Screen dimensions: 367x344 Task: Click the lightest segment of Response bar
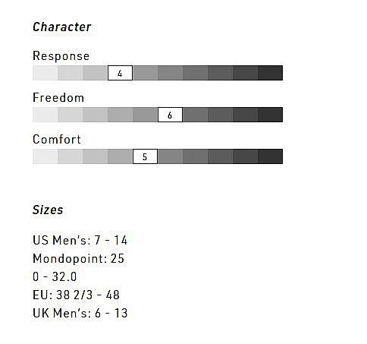click(x=45, y=73)
